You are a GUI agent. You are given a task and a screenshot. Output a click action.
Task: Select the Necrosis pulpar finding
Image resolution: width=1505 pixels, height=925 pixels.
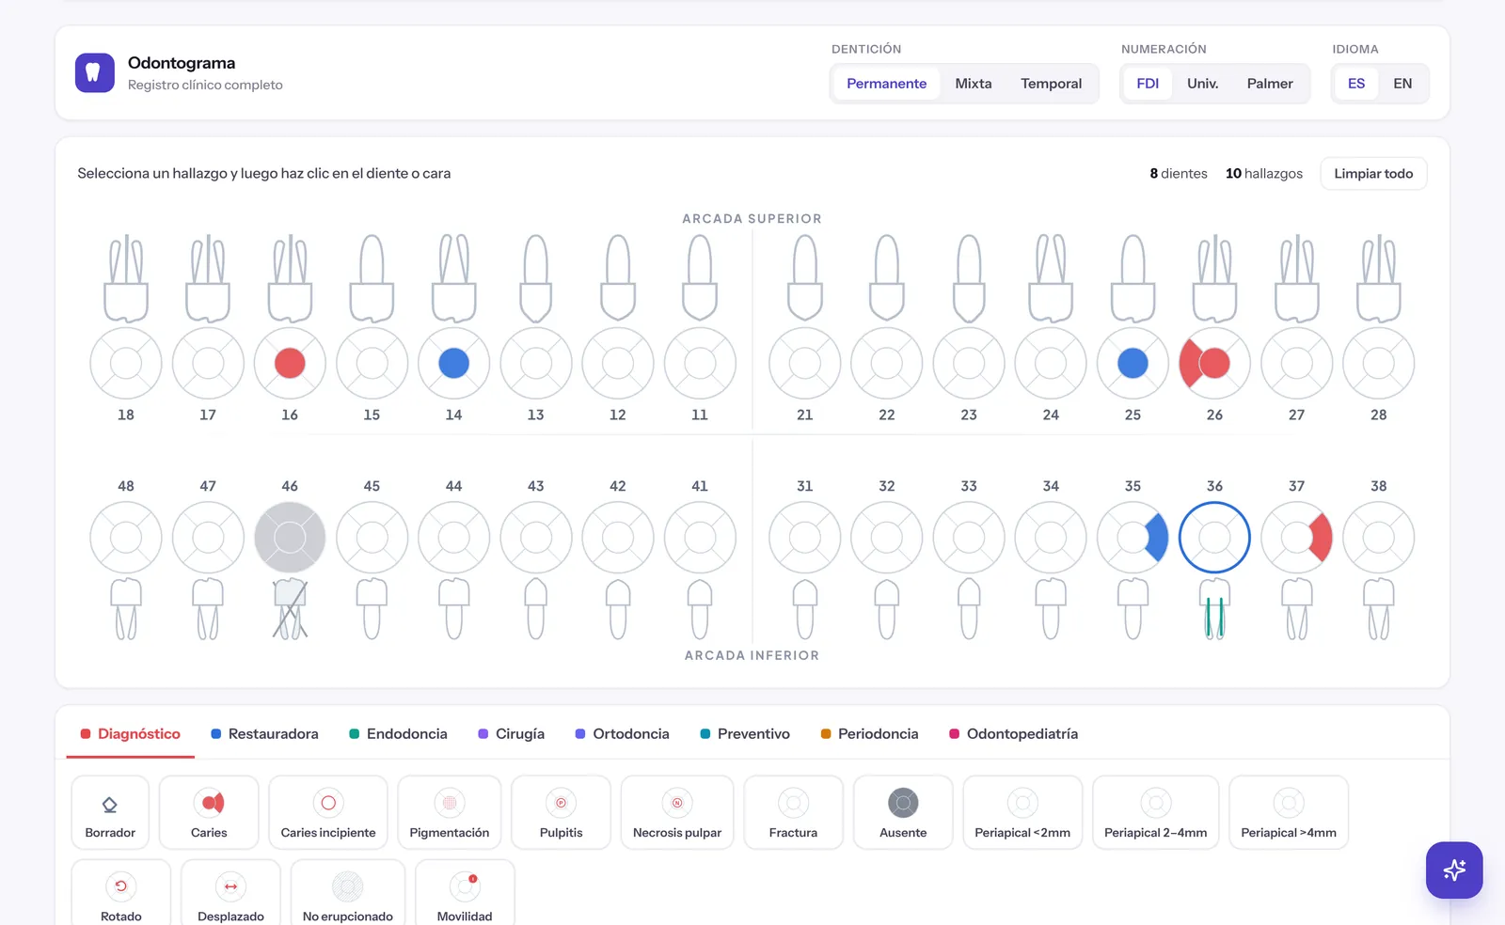(677, 812)
